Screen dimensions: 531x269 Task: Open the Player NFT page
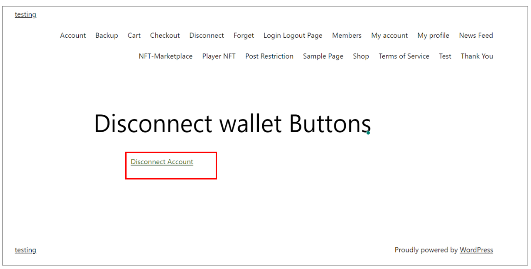click(219, 56)
